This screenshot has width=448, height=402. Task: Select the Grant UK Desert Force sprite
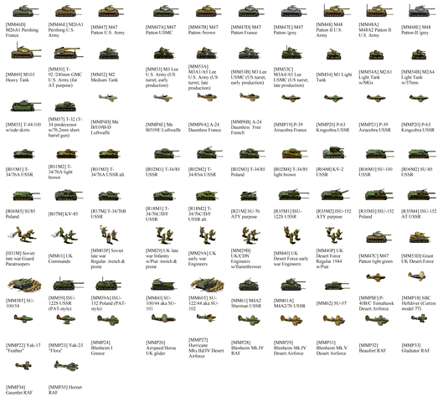click(419, 237)
